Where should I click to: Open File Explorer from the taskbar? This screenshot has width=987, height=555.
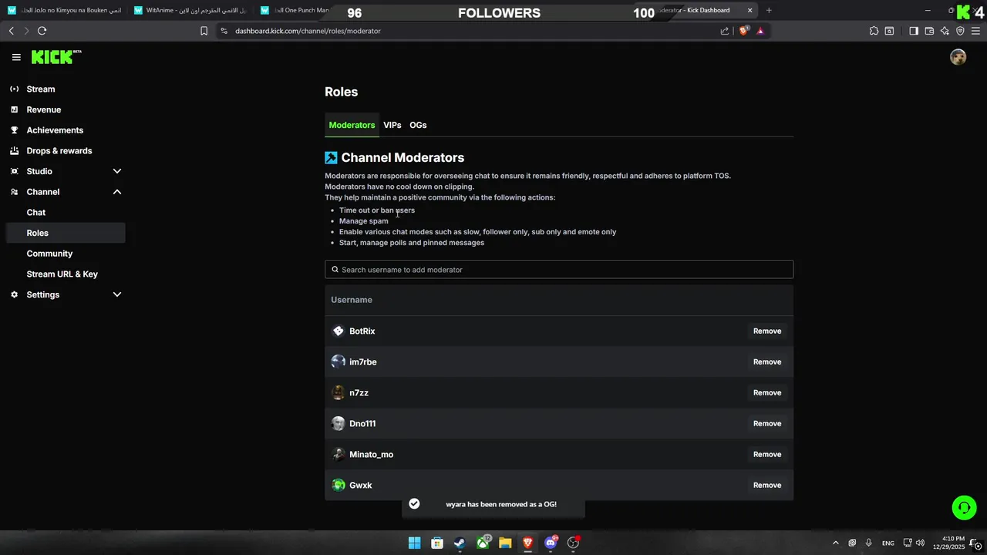(505, 543)
